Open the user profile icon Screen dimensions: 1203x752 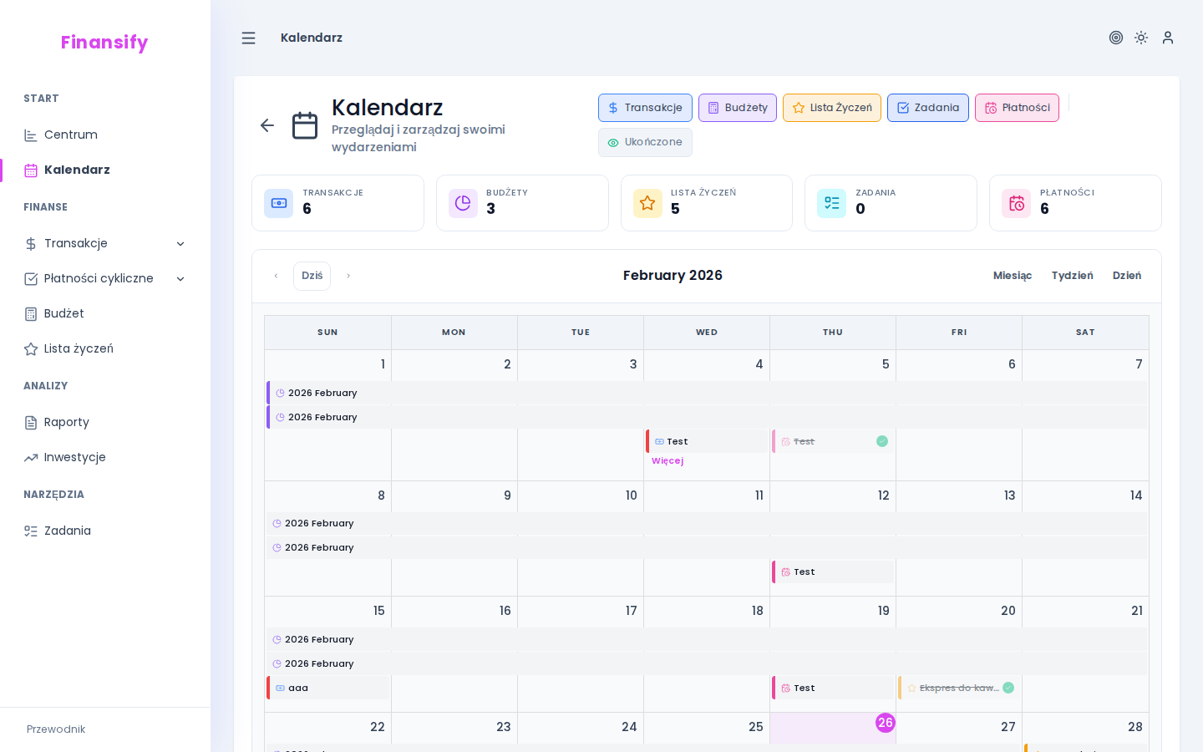(x=1168, y=38)
